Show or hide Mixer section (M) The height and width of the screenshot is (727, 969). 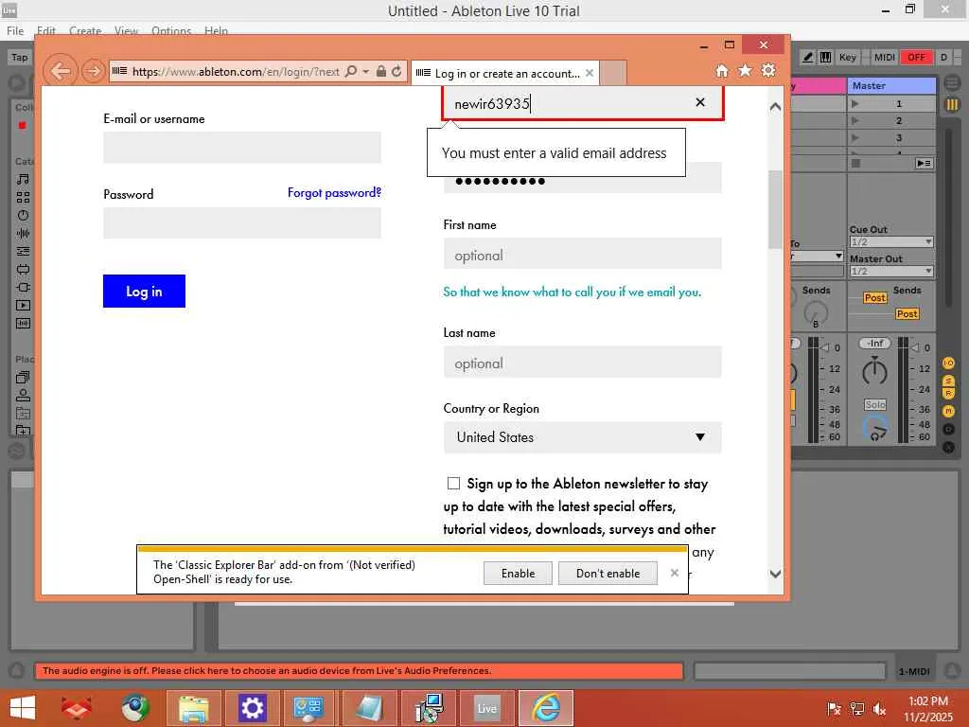pyautogui.click(x=948, y=411)
